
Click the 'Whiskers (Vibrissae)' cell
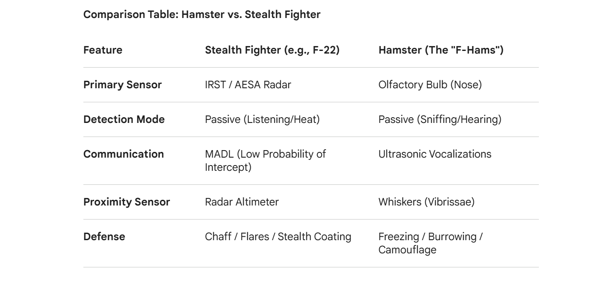tap(426, 202)
